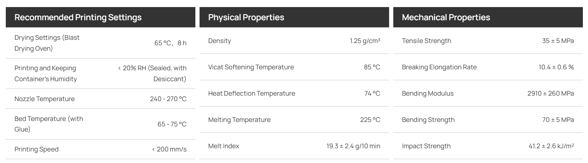
Task: Click the < 200 mm/s printing speed value
Action: pos(169,149)
